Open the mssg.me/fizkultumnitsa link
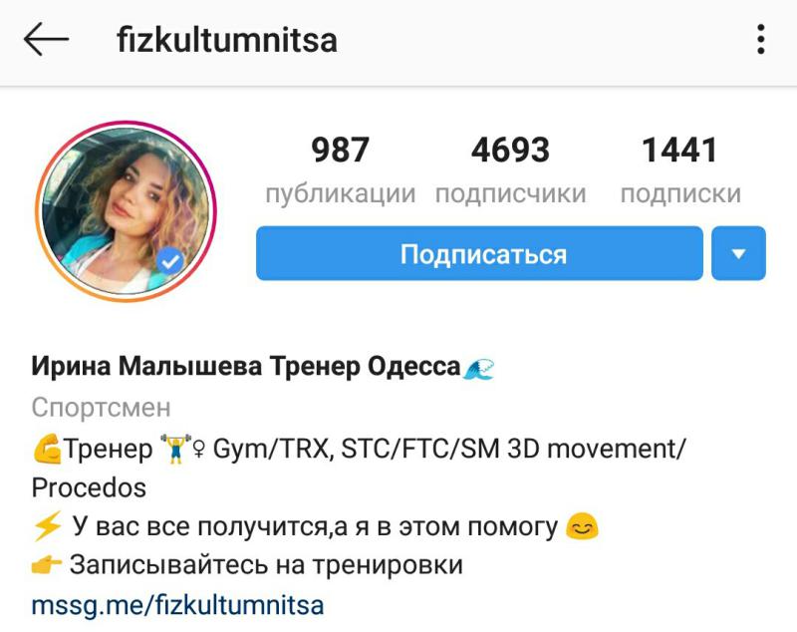This screenshot has height=632, width=797. 177,605
